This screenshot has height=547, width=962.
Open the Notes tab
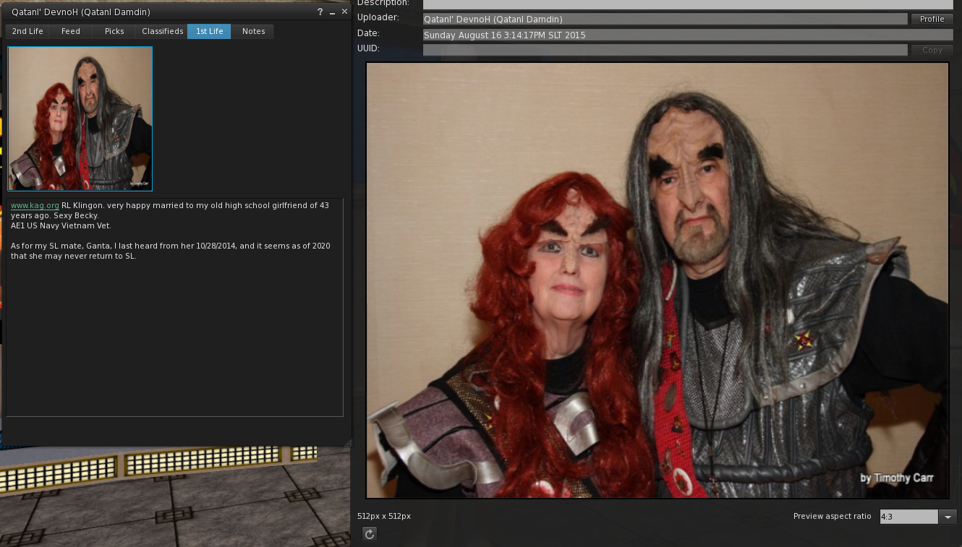(x=253, y=32)
